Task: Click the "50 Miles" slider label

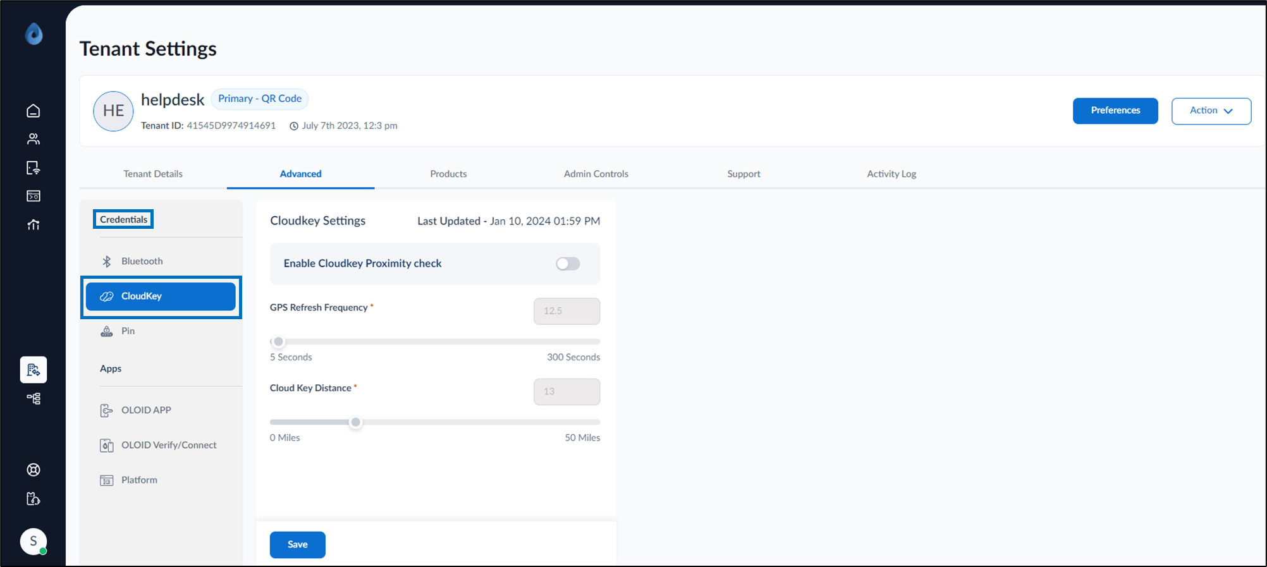Action: (x=582, y=437)
